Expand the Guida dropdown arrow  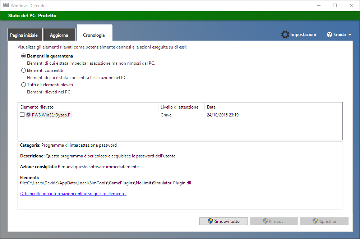(x=350, y=35)
